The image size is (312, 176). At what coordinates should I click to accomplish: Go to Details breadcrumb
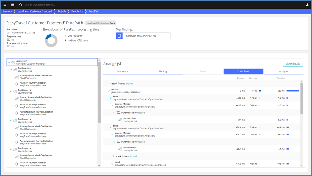coord(62,11)
